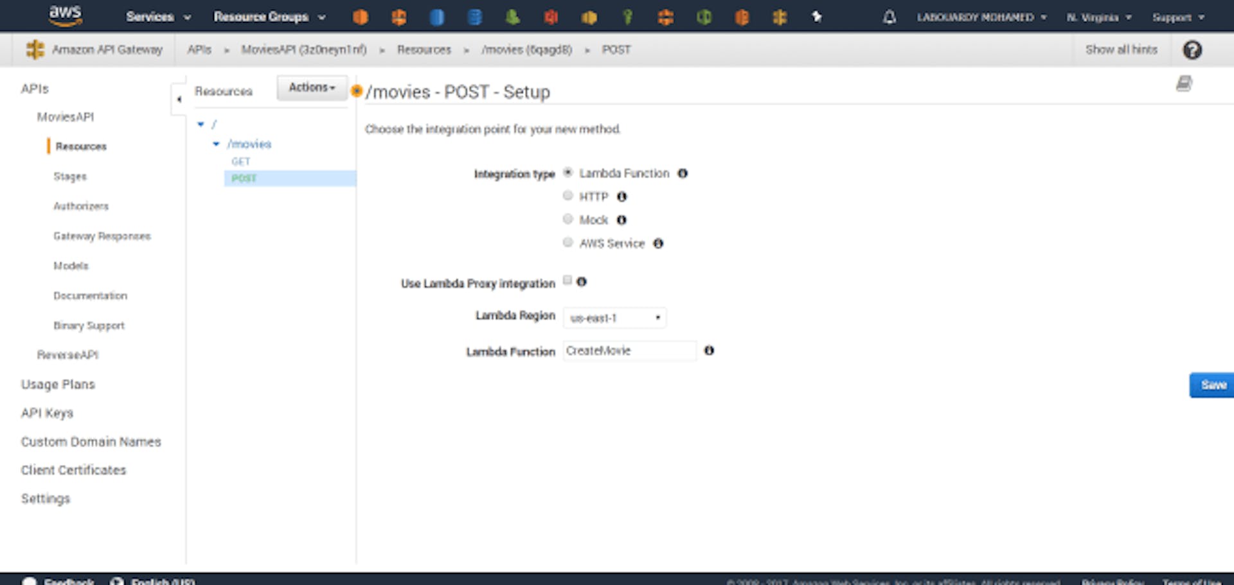
Task: Open Usage Plans in the sidebar
Action: (x=58, y=384)
